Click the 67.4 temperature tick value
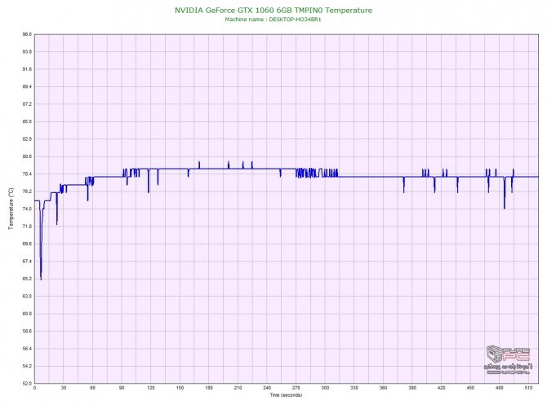The width and height of the screenshot is (547, 409). 27,262
